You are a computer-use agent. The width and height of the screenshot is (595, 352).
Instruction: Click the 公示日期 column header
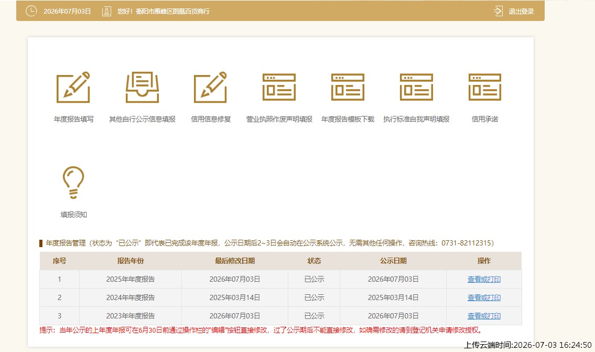click(393, 261)
